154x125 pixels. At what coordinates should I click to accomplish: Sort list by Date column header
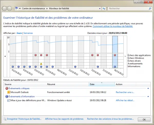coord(102,84)
